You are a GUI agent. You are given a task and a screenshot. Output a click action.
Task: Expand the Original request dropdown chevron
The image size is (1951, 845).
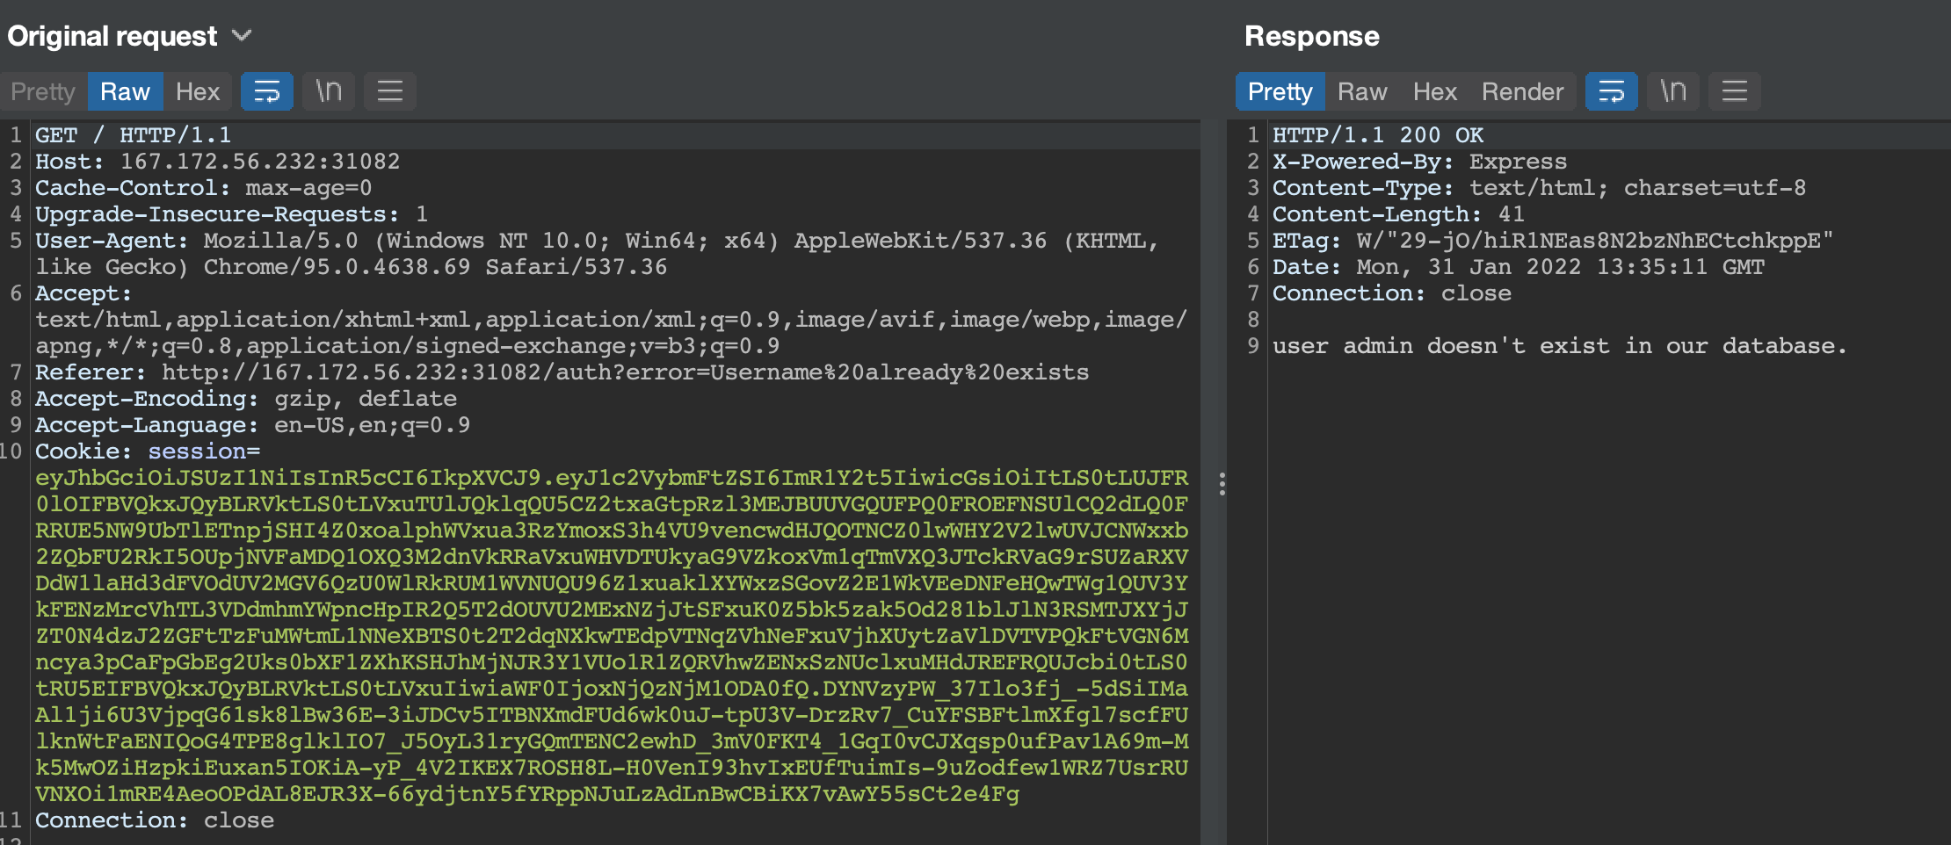pyautogui.click(x=242, y=36)
